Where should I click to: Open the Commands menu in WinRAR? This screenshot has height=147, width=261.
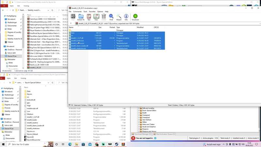pos(77,11)
